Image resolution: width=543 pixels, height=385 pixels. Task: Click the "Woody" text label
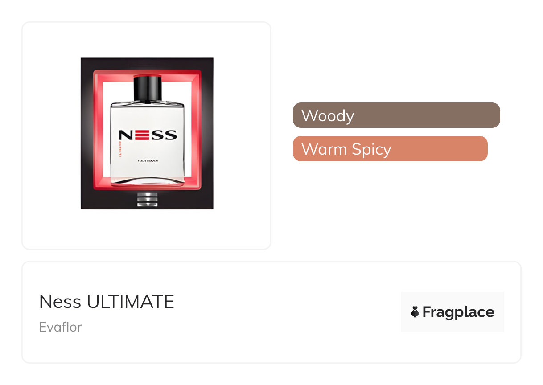tap(328, 115)
